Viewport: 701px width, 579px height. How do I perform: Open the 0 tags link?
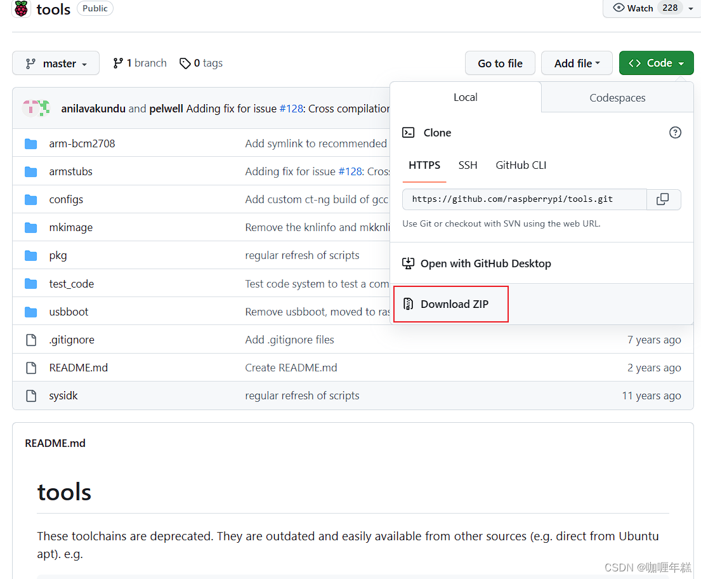pyautogui.click(x=200, y=63)
